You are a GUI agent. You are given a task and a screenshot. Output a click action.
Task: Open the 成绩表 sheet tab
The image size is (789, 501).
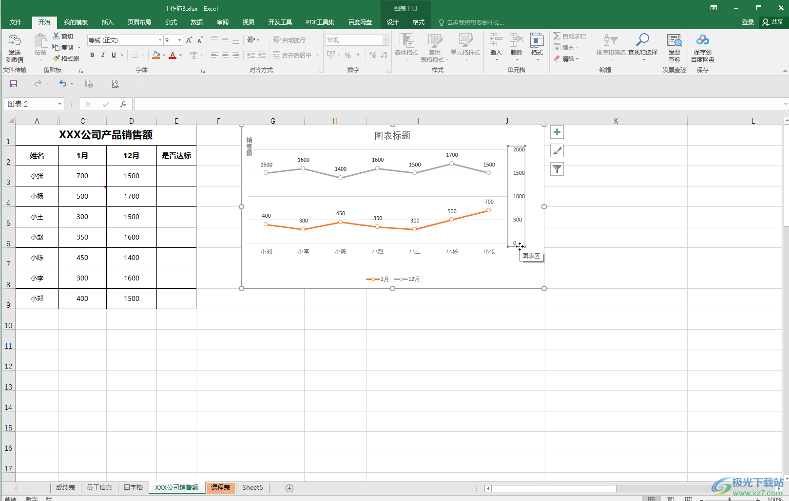click(x=65, y=487)
